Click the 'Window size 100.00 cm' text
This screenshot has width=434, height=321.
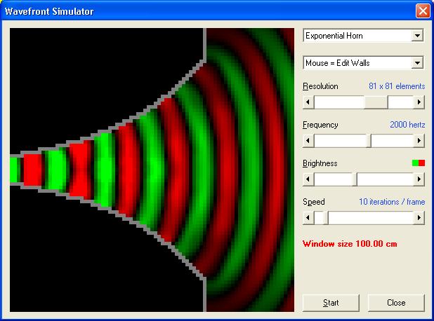[350, 244]
